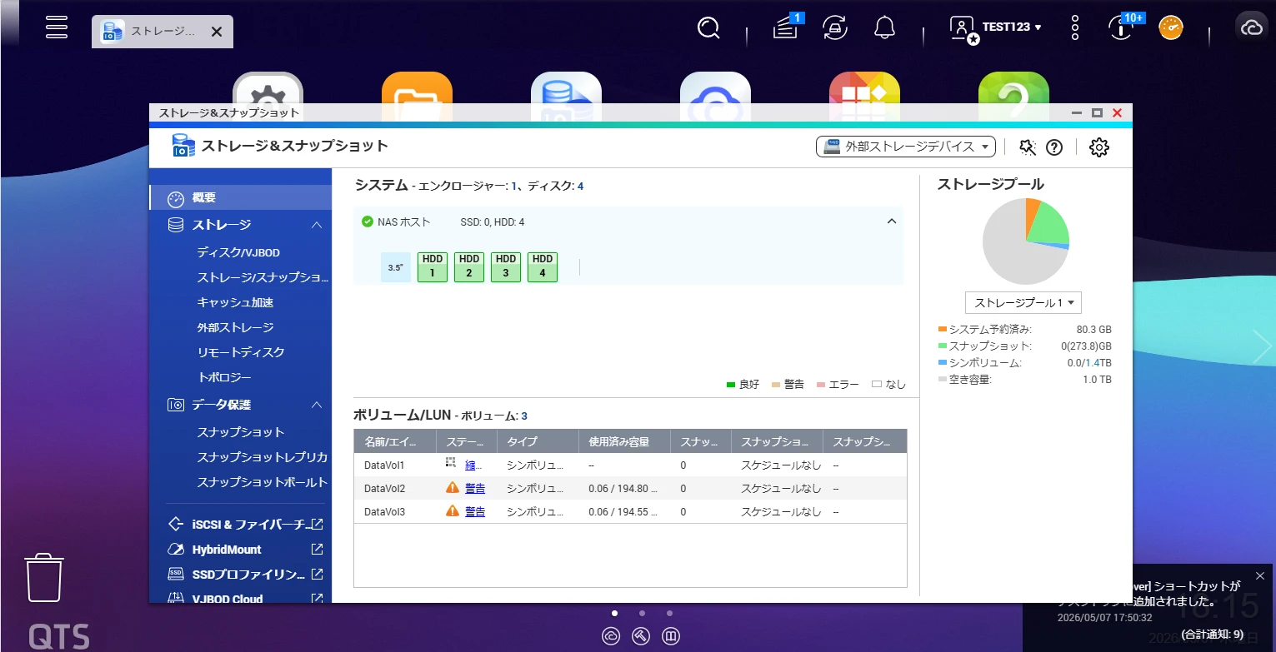Click the storage pool pie chart
This screenshot has width=1276, height=652.
point(1026,241)
